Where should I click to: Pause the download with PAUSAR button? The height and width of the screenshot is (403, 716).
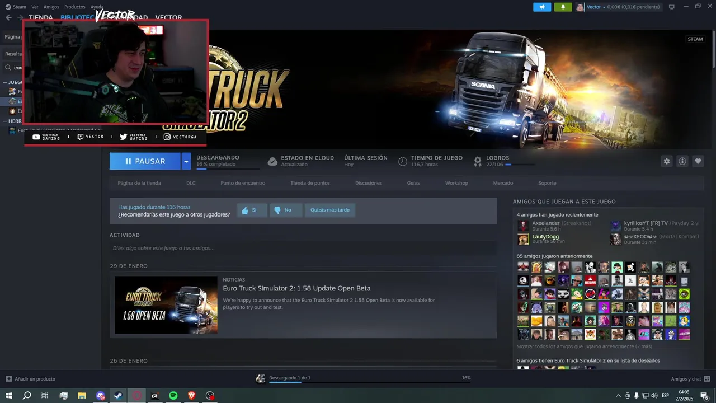coord(145,161)
